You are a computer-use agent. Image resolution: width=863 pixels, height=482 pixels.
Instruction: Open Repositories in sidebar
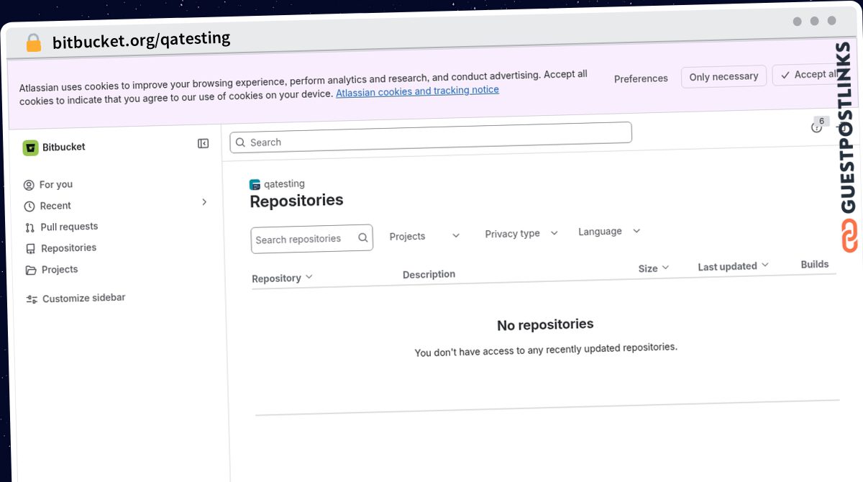pyautogui.click(x=68, y=248)
